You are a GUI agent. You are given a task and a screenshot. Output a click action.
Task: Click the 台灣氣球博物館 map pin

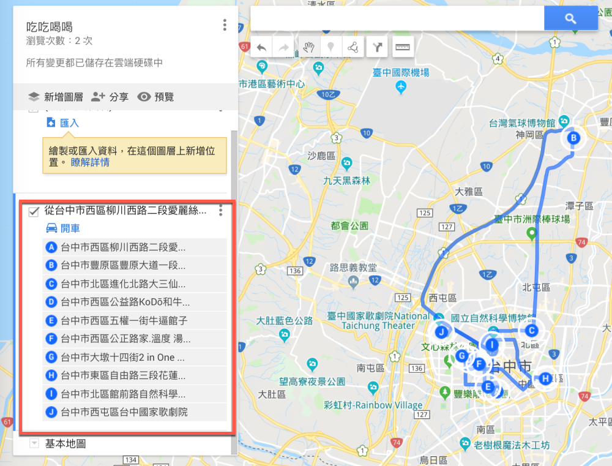564,121
